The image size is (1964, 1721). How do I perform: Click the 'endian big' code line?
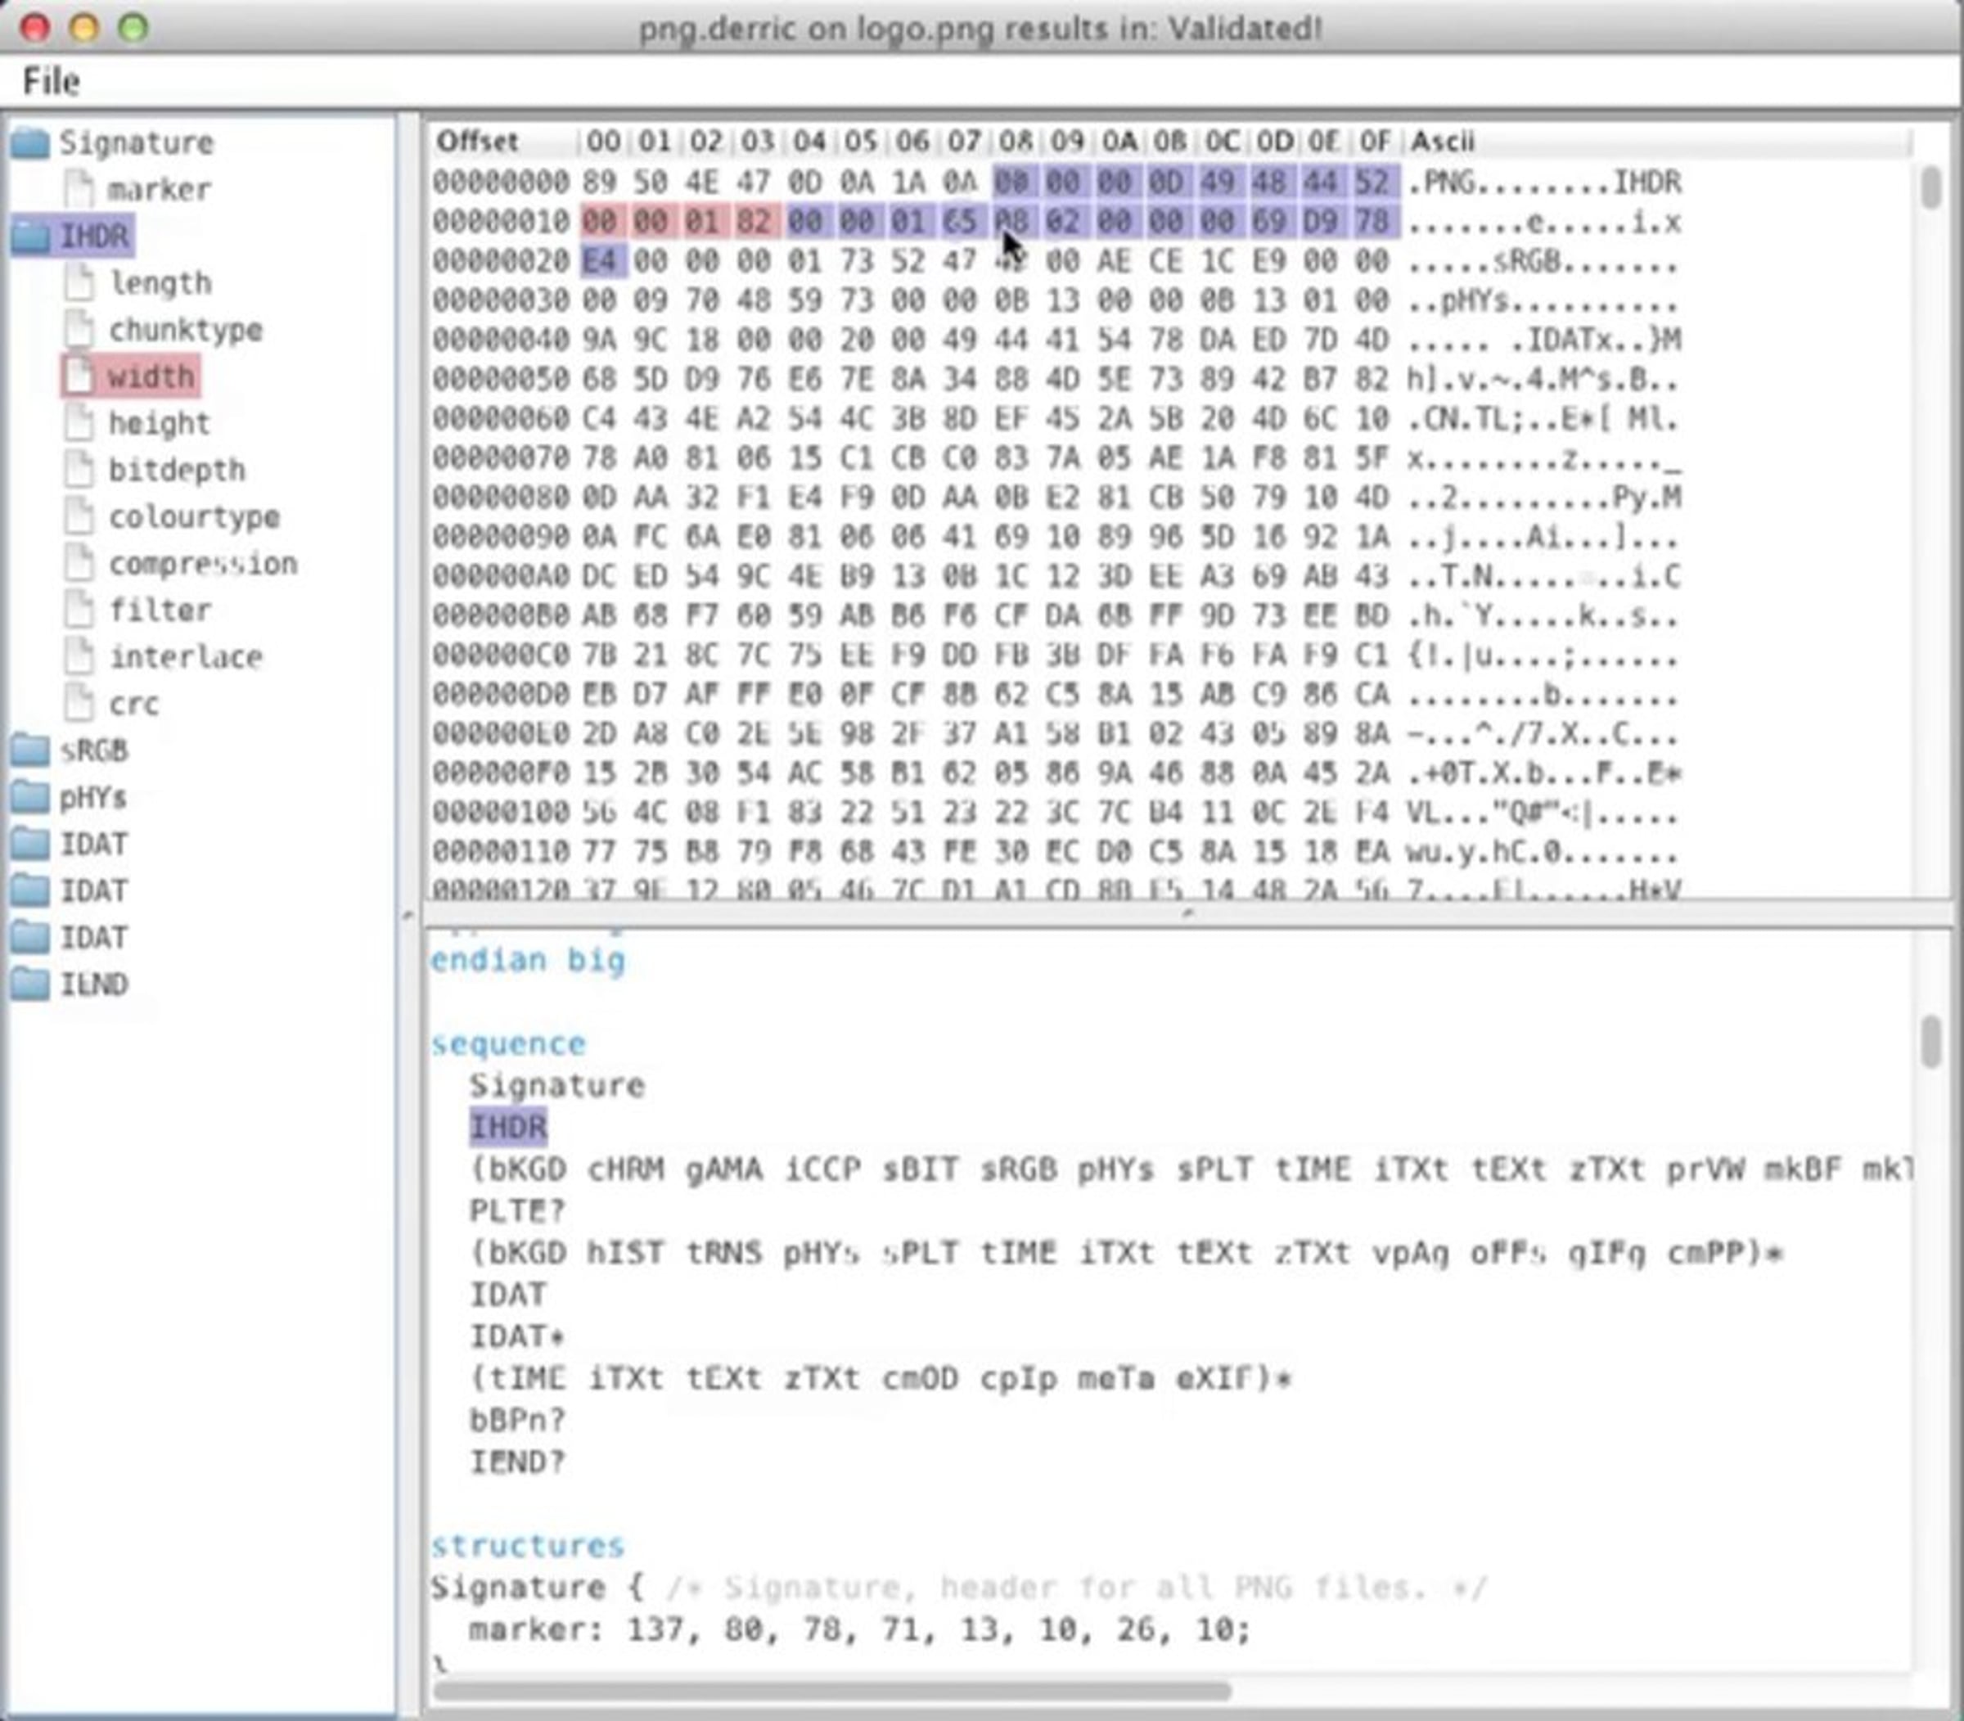[x=527, y=961]
